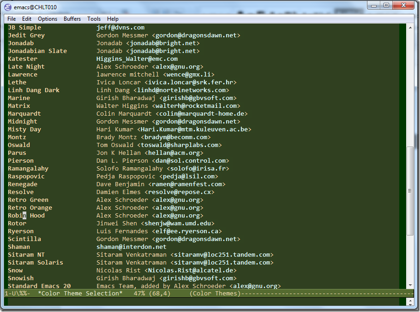The width and height of the screenshot is (420, 312).
Task: Close the emacs window
Action: 404,6
